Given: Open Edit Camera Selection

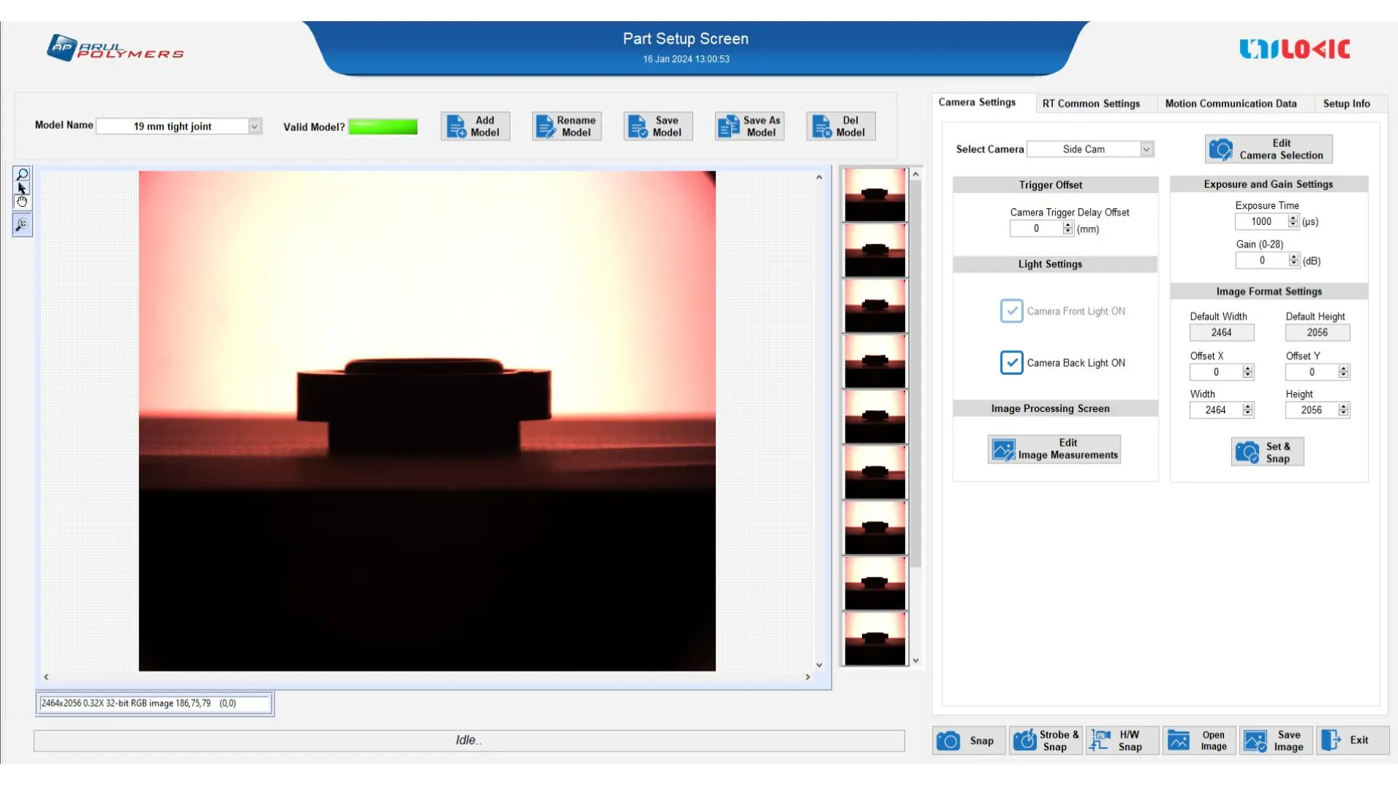Looking at the screenshot, I should pyautogui.click(x=1268, y=149).
